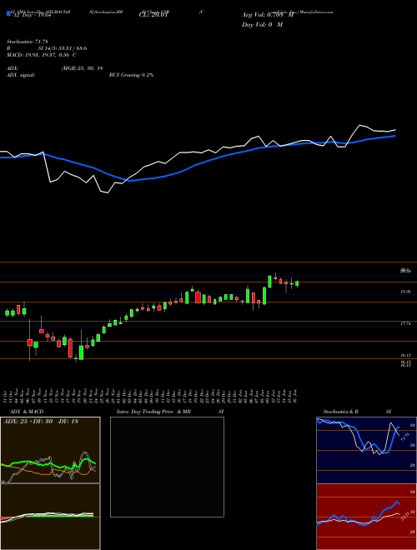Select the '(MGR) 25, 30, 18' ADX values
The height and width of the screenshot is (550, 417).
coord(82,68)
